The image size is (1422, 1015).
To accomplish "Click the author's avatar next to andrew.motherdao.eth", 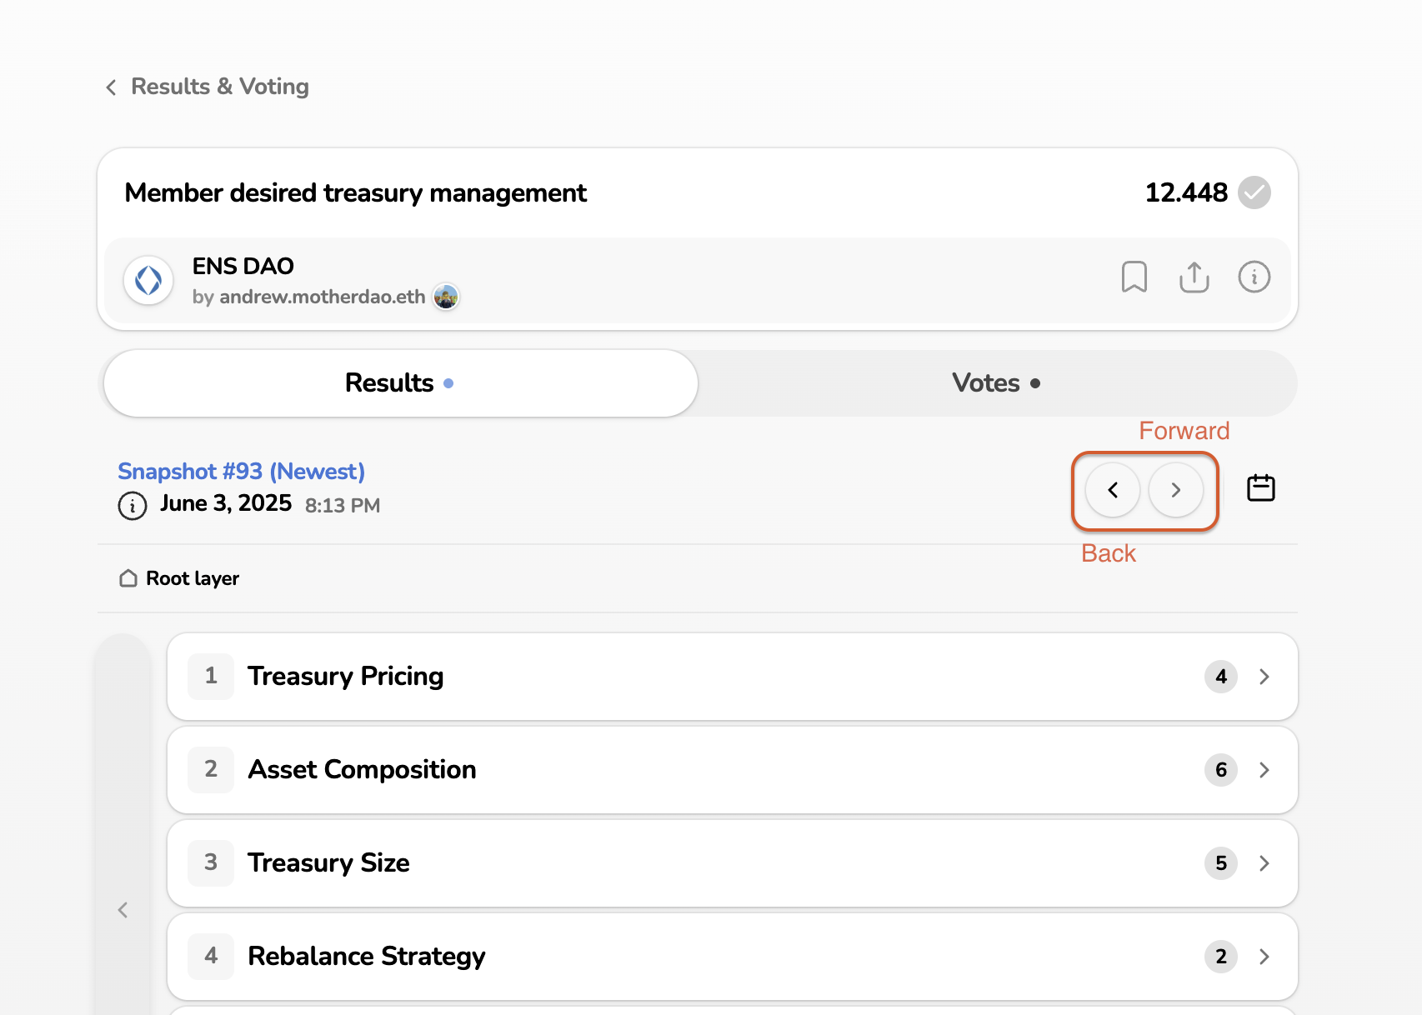I will pyautogui.click(x=446, y=297).
